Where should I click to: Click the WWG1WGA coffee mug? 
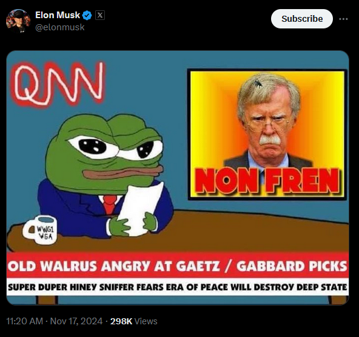pos(40,230)
